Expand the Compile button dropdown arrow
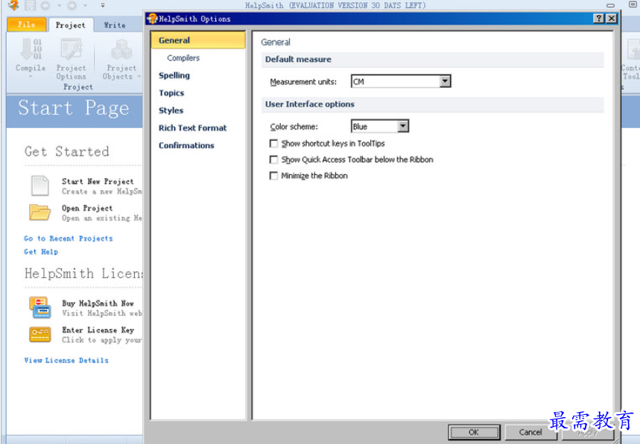 tap(31, 76)
